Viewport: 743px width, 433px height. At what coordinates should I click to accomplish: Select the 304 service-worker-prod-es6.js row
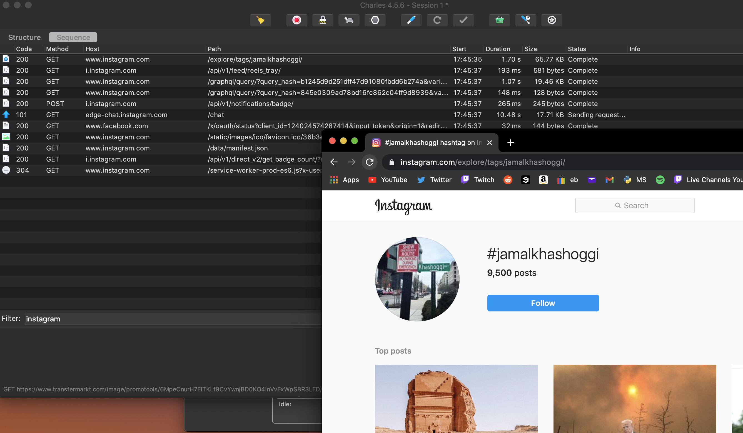[x=161, y=170]
